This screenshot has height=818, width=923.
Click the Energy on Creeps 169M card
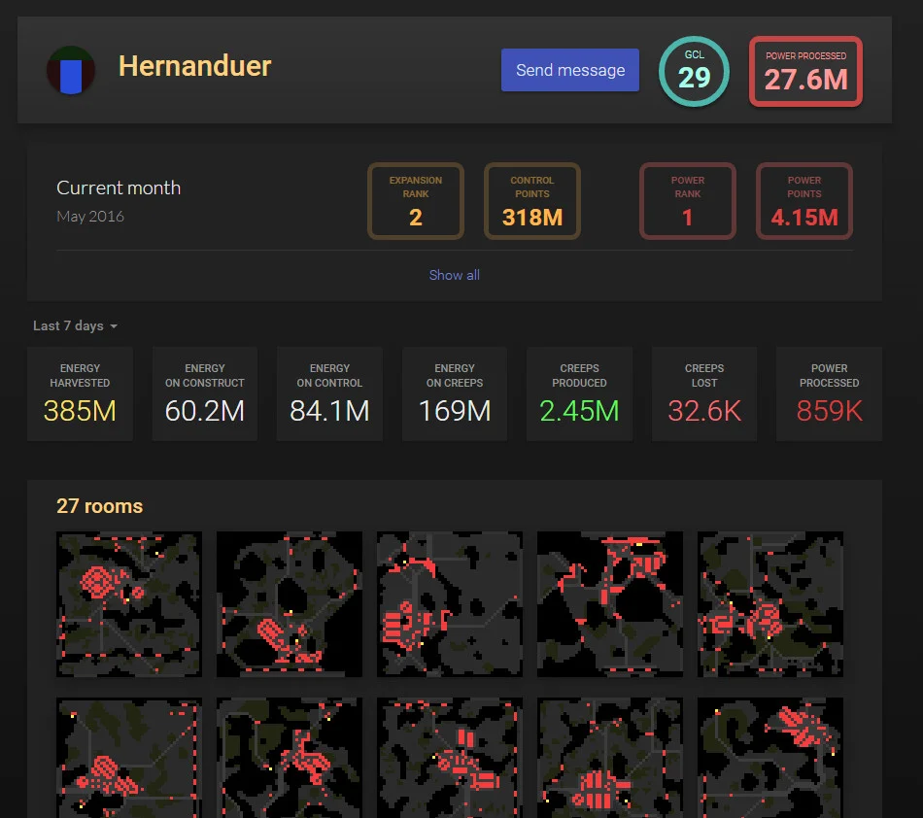455,394
